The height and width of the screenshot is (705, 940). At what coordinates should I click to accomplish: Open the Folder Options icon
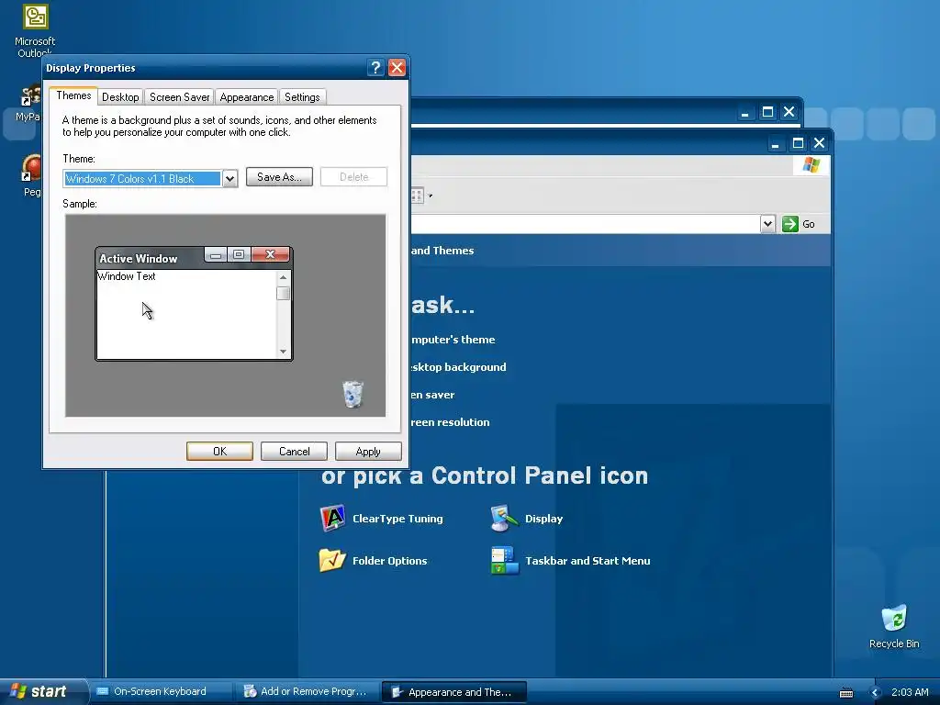coord(332,561)
